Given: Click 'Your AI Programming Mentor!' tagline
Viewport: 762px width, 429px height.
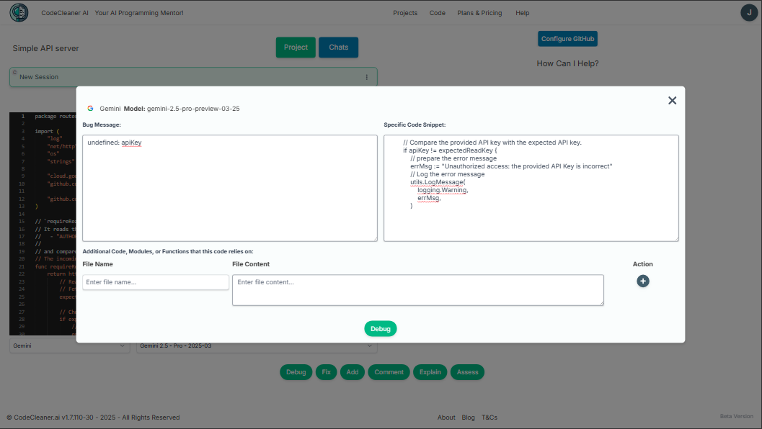Looking at the screenshot, I should pos(139,13).
